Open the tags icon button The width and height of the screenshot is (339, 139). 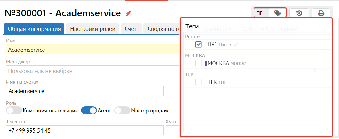click(278, 13)
